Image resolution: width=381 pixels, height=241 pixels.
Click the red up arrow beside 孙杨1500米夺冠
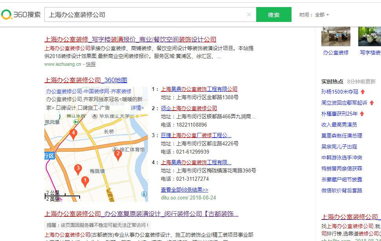tap(363, 92)
